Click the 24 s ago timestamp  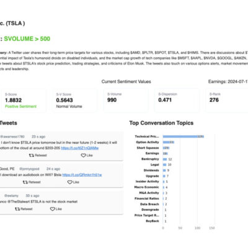(x=53, y=169)
